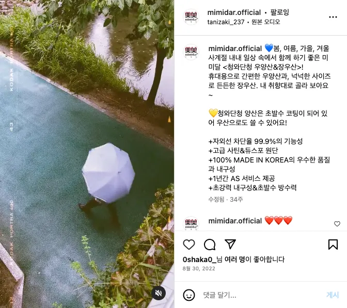Open more options three-dot menu
The height and width of the screenshot is (308, 347).
pos(333,17)
